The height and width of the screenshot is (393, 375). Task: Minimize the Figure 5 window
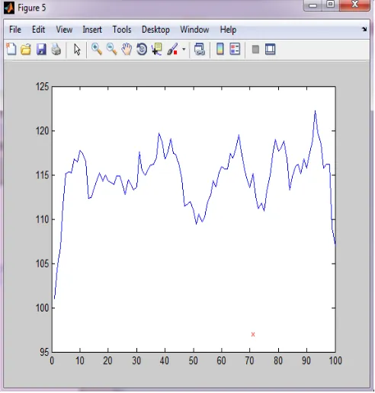coord(312,5)
